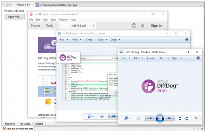Click fit-to-window icon in ~mf3CB3.png Photo Viewer
This screenshot has height=133, width=207.
(102, 116)
